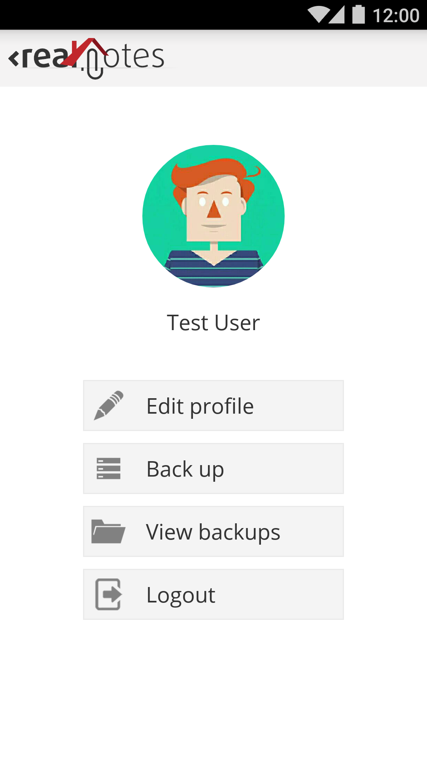This screenshot has width=427, height=760.
Task: Tap the Wi-Fi status bar icon
Action: click(x=319, y=15)
